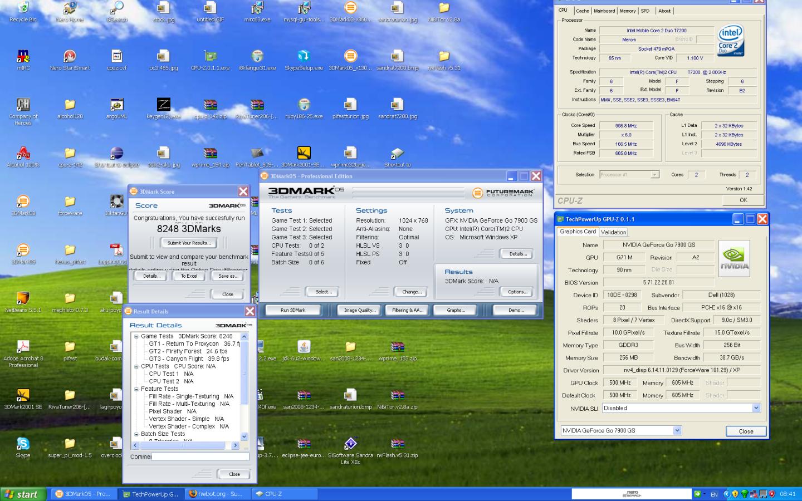The image size is (802, 501).
Task: Click the Demo button in 3DMark05
Action: click(516, 310)
